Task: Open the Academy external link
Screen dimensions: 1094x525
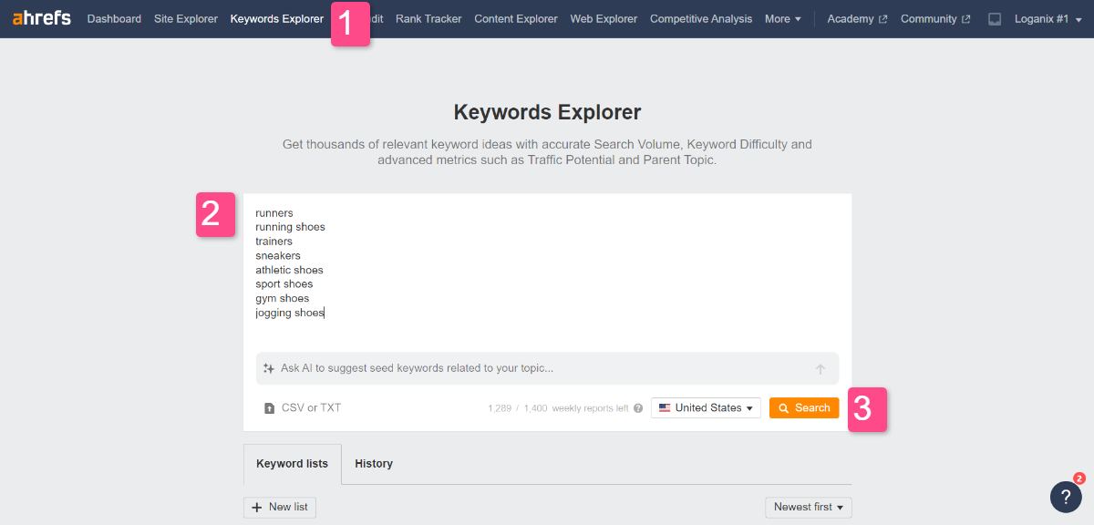Action: click(857, 19)
